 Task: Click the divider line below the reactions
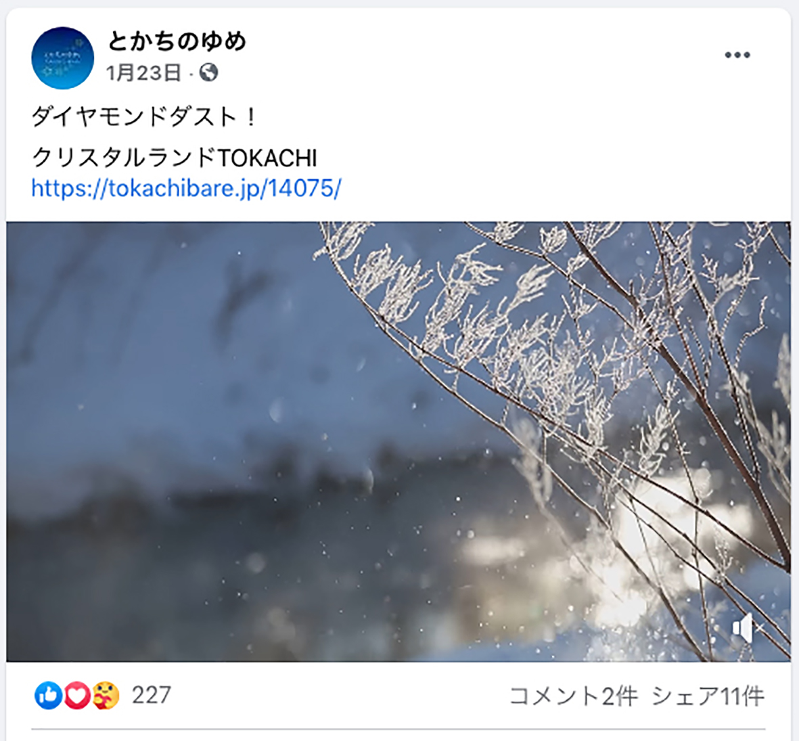click(398, 729)
